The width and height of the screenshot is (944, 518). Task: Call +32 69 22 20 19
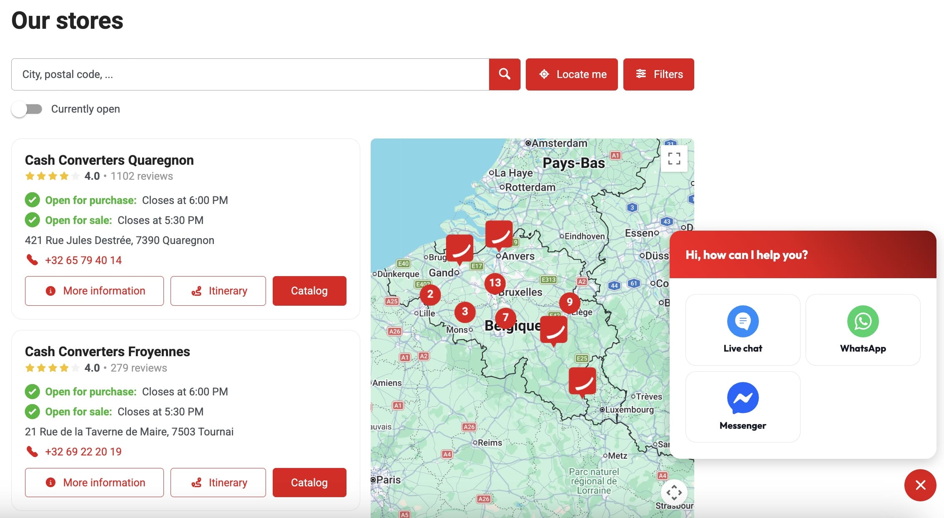(83, 452)
